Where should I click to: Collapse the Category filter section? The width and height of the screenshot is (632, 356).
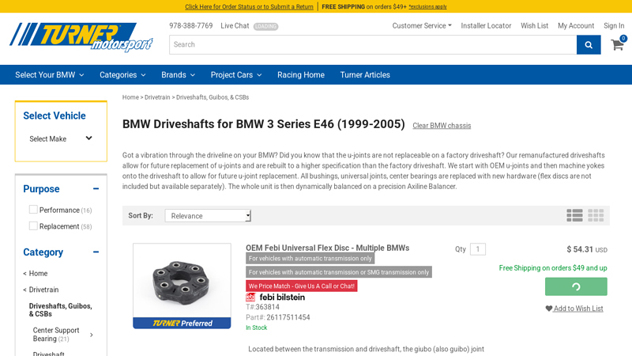(x=96, y=252)
